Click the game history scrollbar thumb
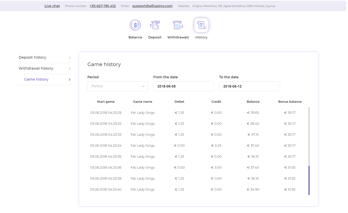 (x=309, y=180)
